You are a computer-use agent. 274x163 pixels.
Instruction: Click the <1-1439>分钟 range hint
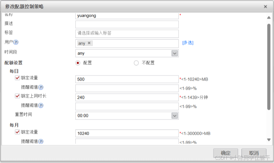194,97
